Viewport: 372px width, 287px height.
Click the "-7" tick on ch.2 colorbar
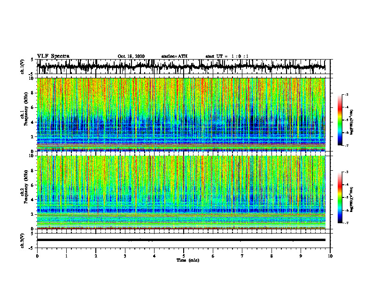[x=347, y=223]
